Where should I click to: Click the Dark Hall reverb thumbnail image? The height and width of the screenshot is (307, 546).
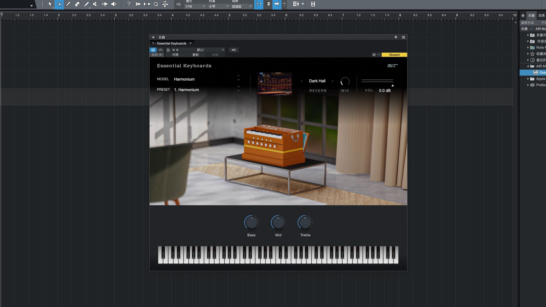[275, 84]
